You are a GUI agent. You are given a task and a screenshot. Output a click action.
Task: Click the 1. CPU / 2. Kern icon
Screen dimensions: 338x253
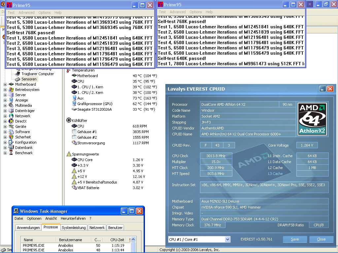[74, 92]
